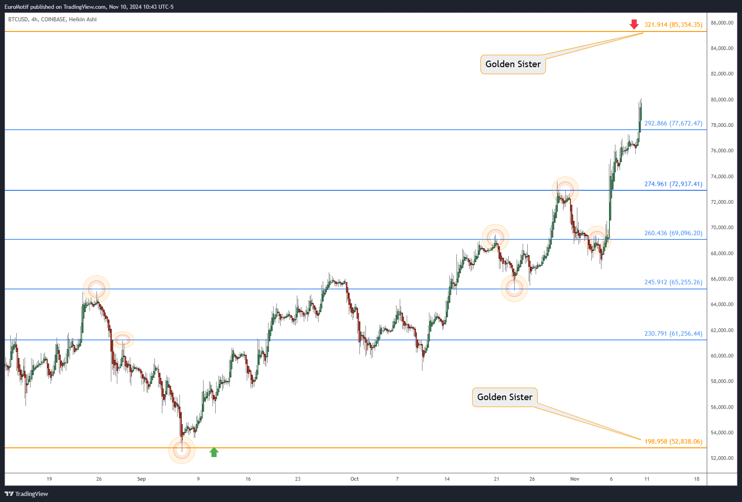742x502 pixels.
Task: Click the circle marker at Aug 26 high
Action: click(96, 289)
